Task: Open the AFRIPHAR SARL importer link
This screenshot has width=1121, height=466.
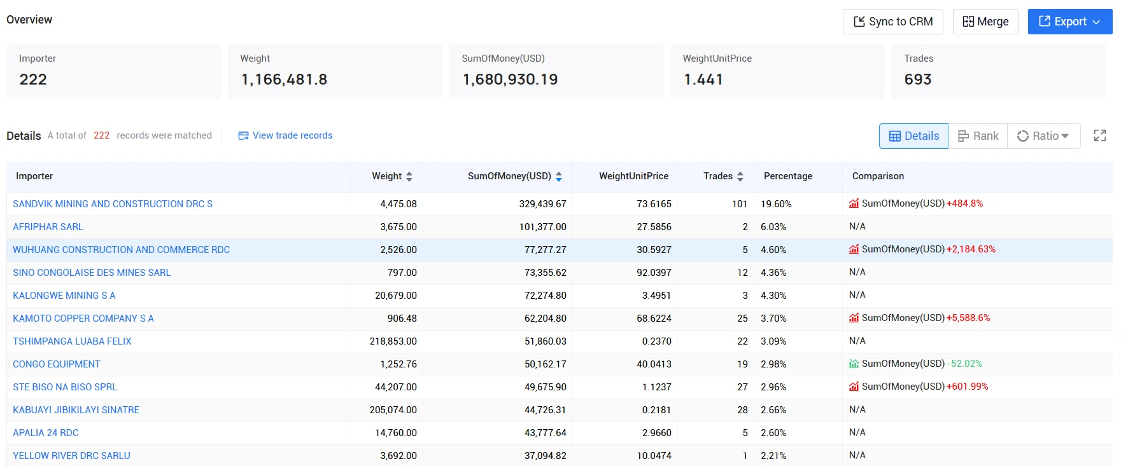Action: pyautogui.click(x=48, y=227)
